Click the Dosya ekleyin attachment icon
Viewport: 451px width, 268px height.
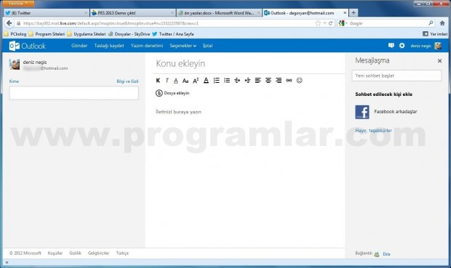159,93
